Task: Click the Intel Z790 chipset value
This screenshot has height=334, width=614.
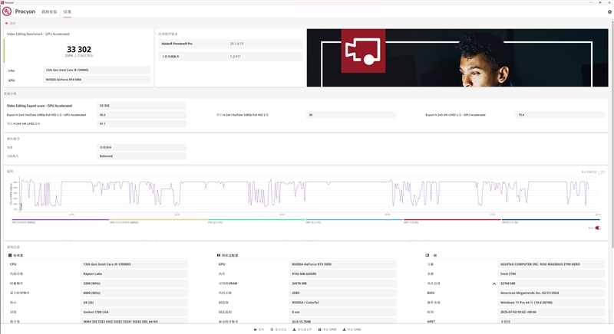Action: click(x=551, y=273)
